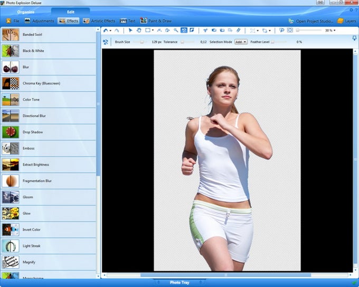Switch to the Organize tab

pyautogui.click(x=26, y=12)
